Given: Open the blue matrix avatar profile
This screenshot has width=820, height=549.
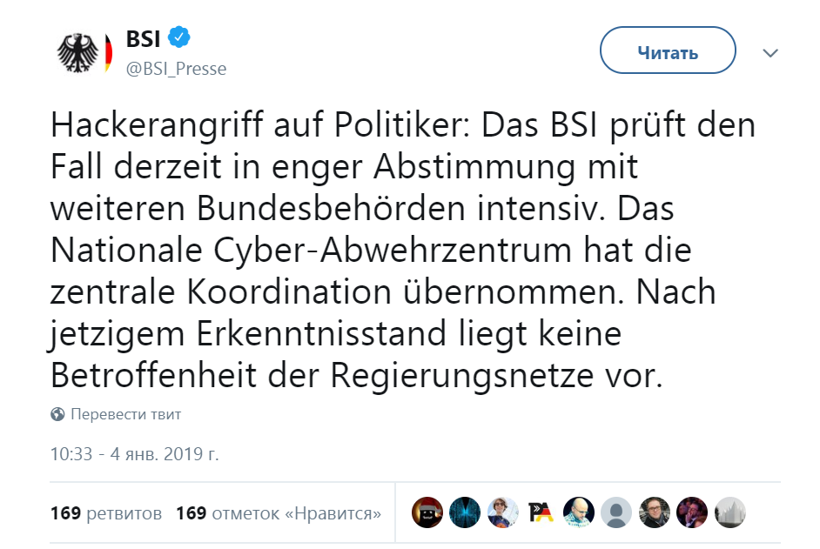Looking at the screenshot, I should 465,512.
